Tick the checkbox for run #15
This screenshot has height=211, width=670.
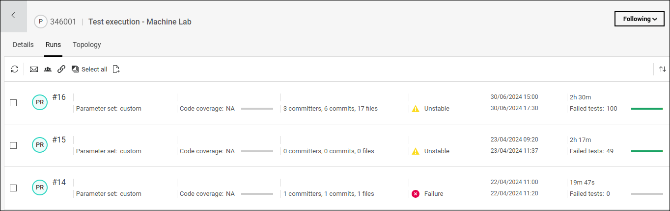[x=14, y=145]
